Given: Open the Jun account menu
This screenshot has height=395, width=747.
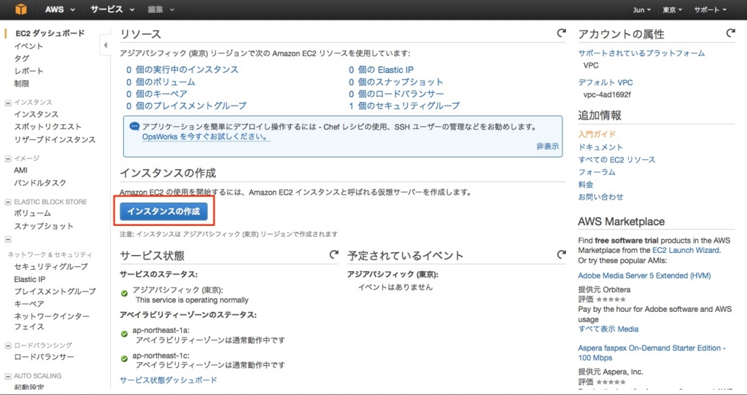Looking at the screenshot, I should pyautogui.click(x=641, y=9).
